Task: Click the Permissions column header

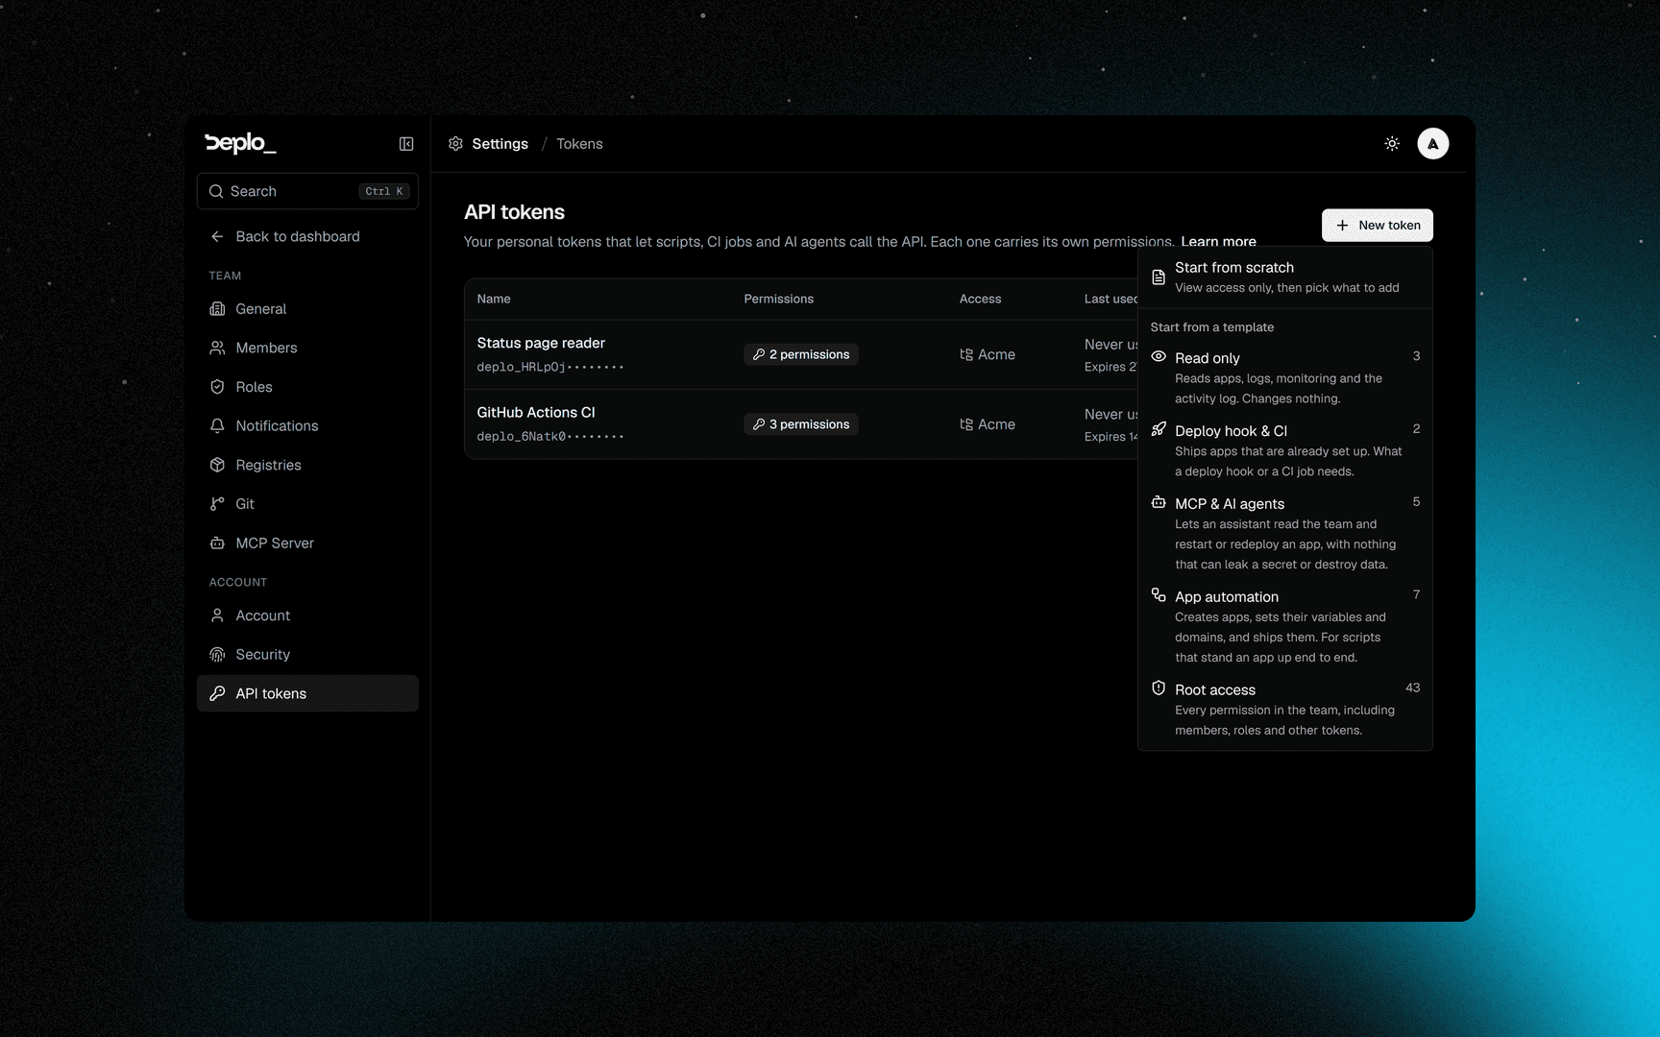Action: (x=778, y=300)
